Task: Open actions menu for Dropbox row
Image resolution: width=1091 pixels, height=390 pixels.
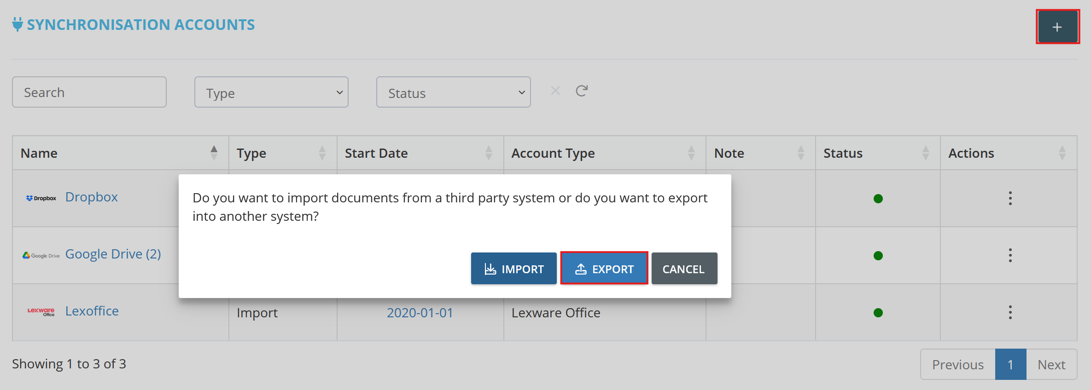Action: coord(1010,198)
